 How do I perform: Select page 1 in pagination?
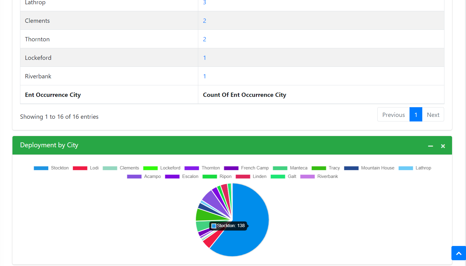click(x=416, y=115)
